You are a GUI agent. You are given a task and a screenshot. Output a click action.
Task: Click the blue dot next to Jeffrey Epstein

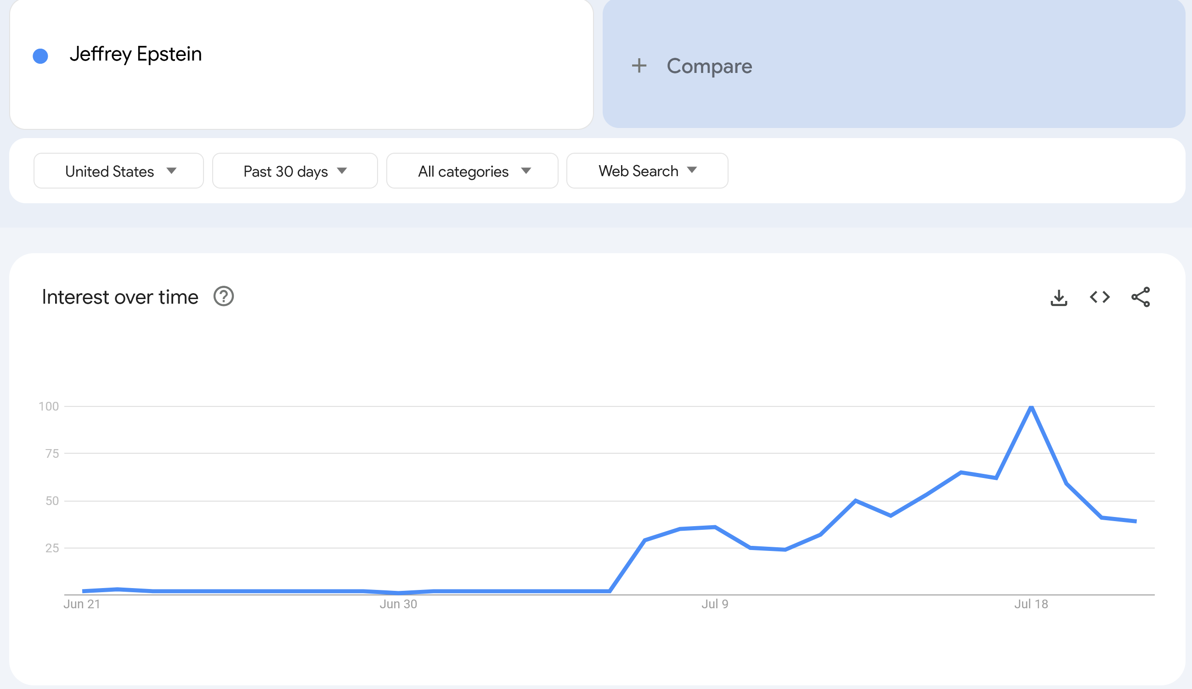(41, 56)
